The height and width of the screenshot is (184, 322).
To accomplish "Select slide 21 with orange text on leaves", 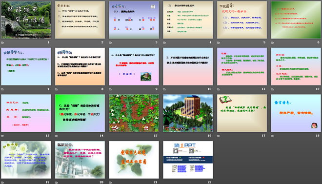I will pyautogui.click(x=134, y=160).
